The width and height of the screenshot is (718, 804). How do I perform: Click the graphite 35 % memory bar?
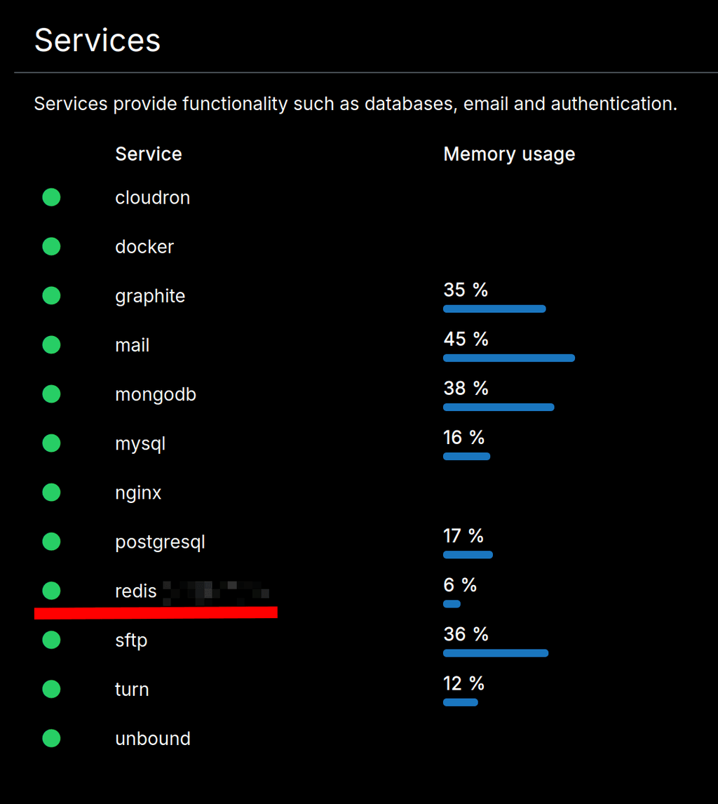(x=494, y=309)
